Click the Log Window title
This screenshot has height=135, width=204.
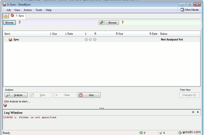pos(13,113)
